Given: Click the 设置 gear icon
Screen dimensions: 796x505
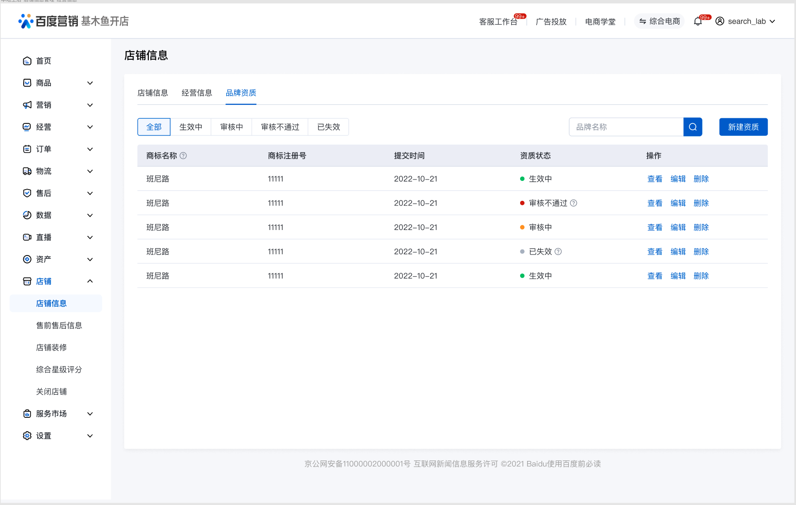Looking at the screenshot, I should tap(27, 435).
